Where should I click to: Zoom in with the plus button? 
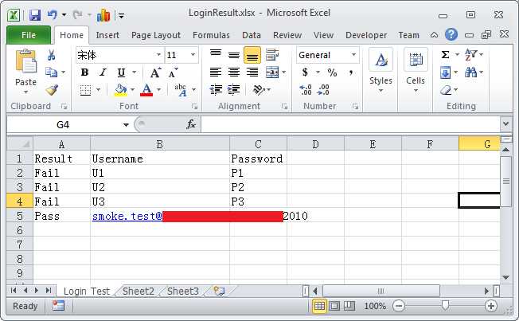(491, 306)
